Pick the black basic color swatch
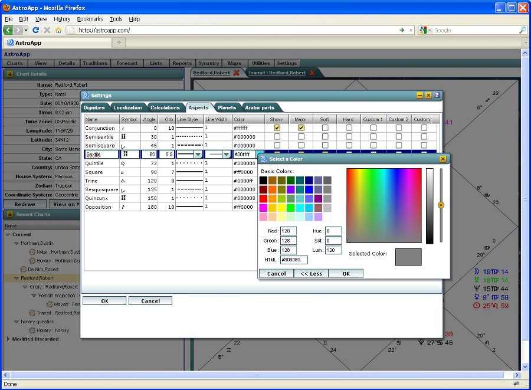 [263, 180]
